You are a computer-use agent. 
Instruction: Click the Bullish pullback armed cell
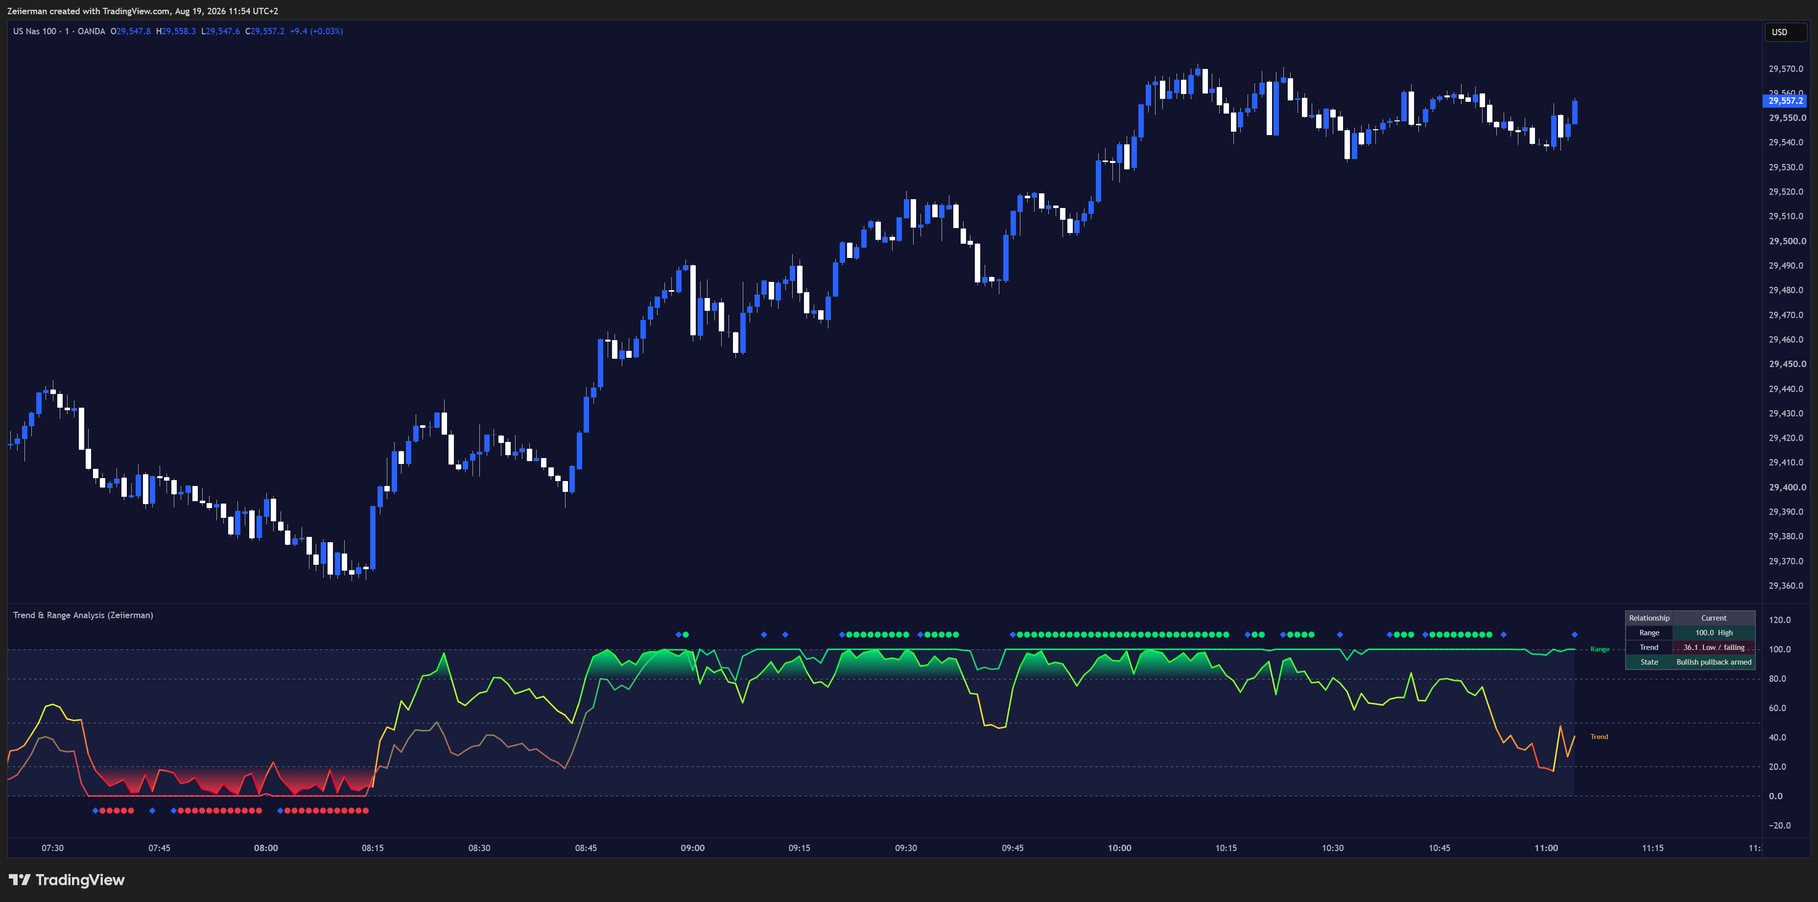(1714, 662)
